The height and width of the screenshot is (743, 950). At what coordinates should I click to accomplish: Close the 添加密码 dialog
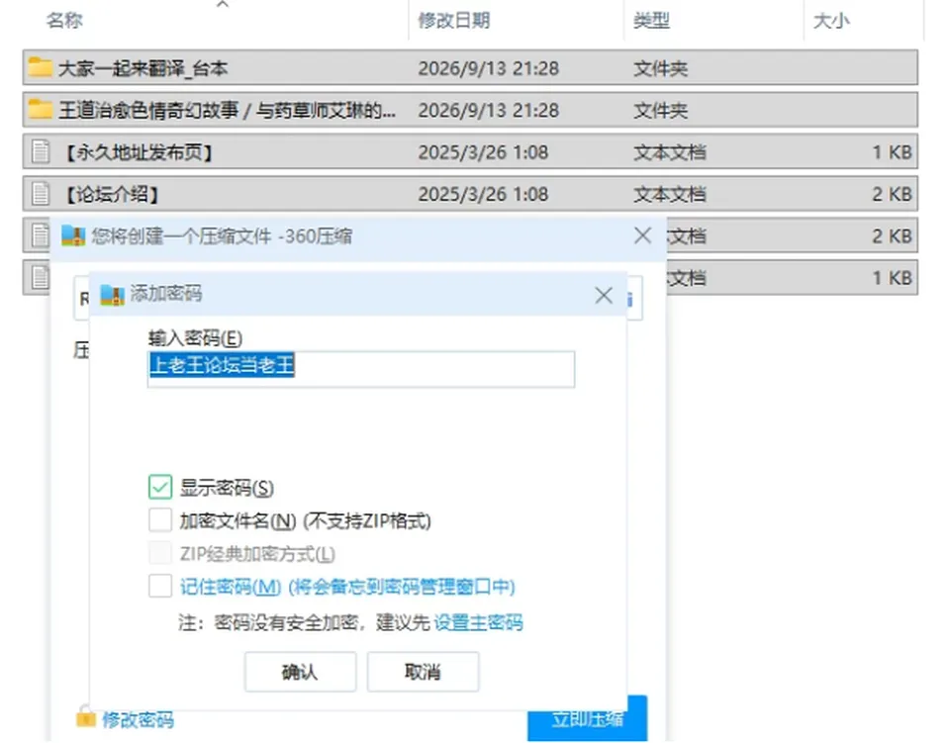[604, 295]
